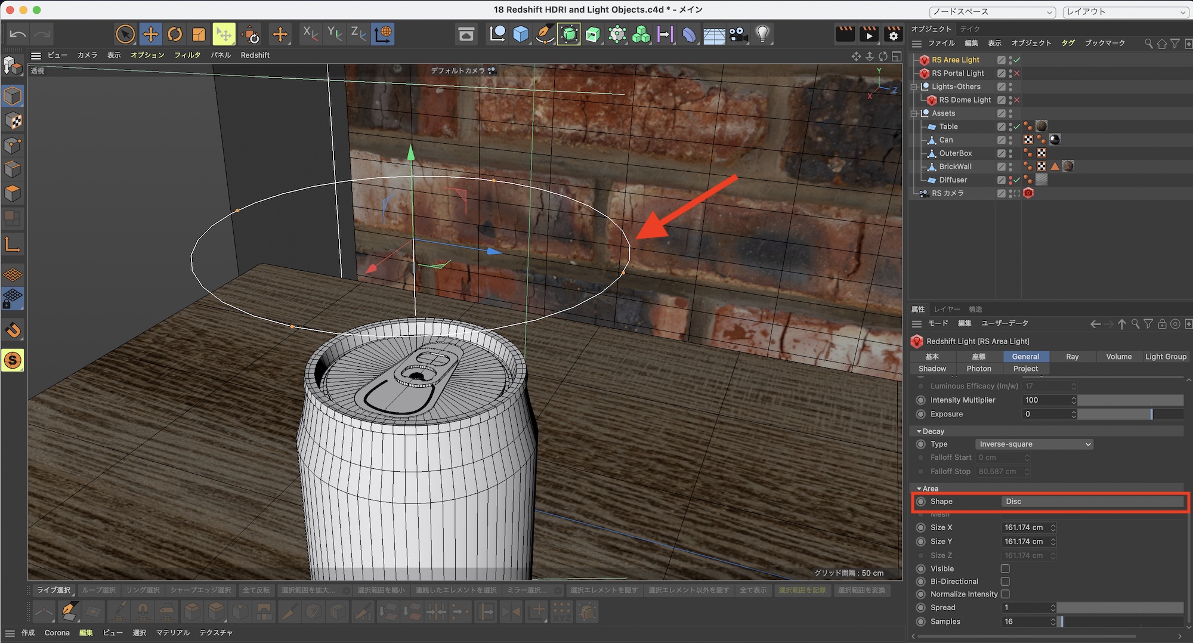Select the Scale tool icon

coord(199,34)
